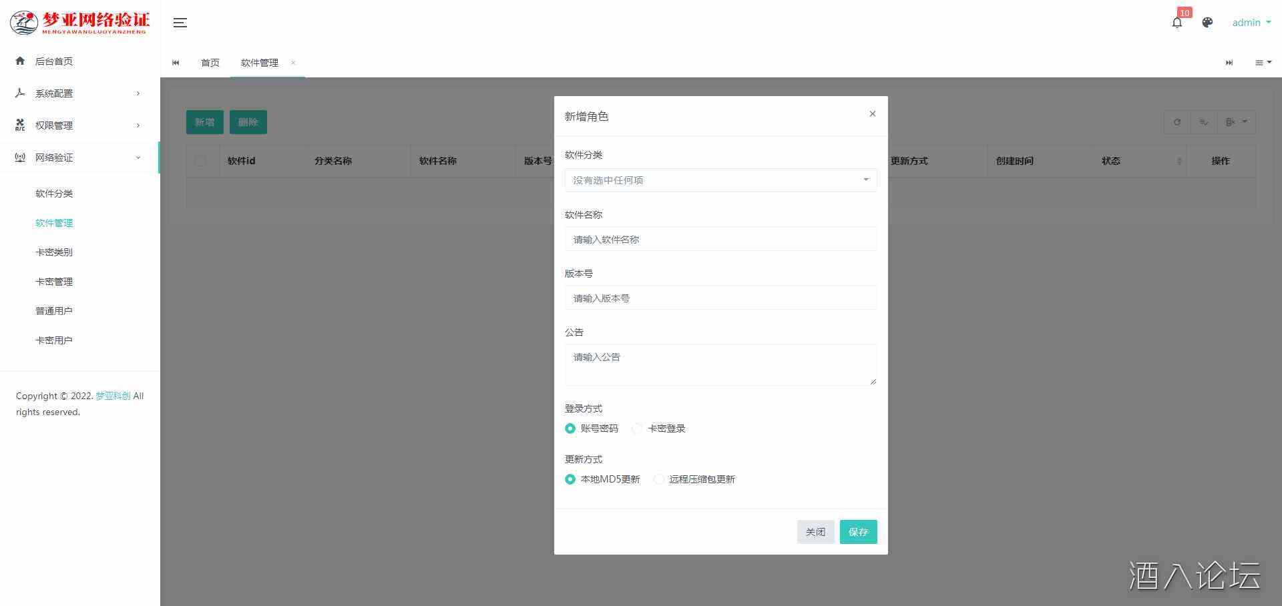The image size is (1282, 606).
Task: Click the 权限管理 icon in sidebar
Action: tap(20, 125)
